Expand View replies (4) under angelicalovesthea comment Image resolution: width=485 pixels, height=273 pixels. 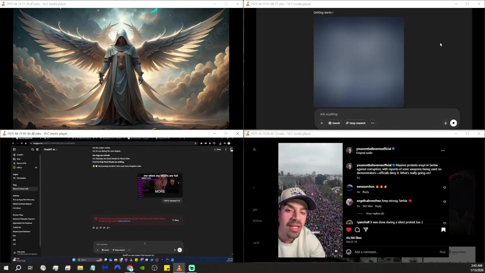pyautogui.click(x=375, y=213)
